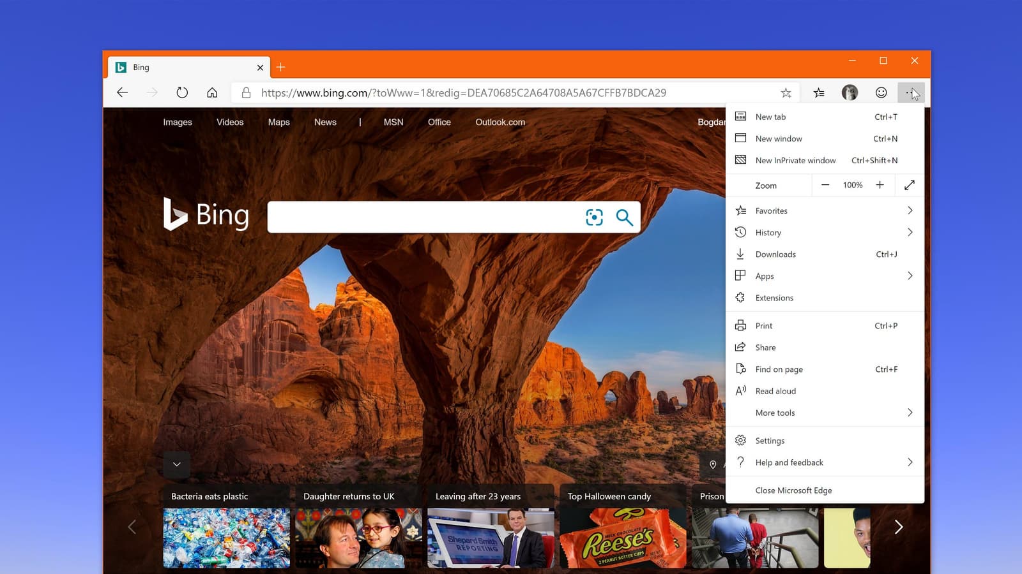1022x574 pixels.
Task: Open the Daughter returns to UK story
Action: click(358, 526)
